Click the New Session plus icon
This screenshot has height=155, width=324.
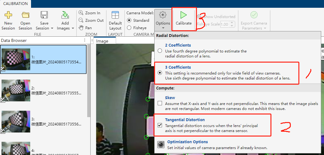[x=8, y=15]
